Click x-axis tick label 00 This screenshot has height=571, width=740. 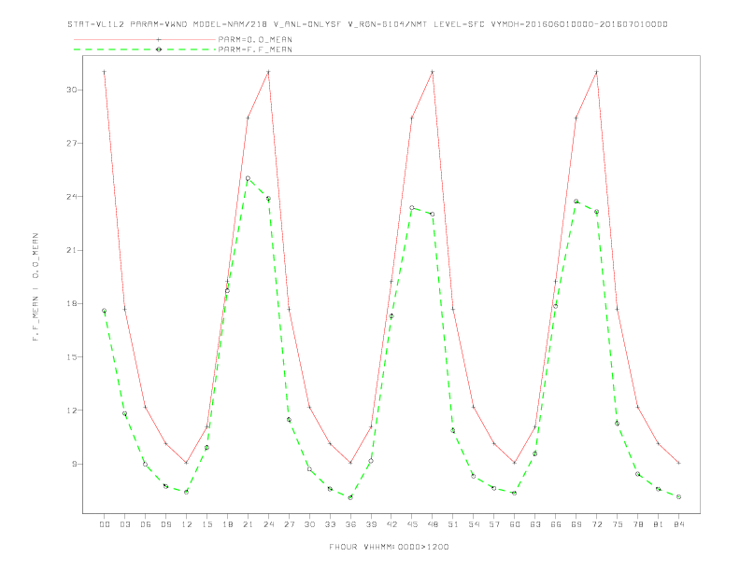click(105, 524)
